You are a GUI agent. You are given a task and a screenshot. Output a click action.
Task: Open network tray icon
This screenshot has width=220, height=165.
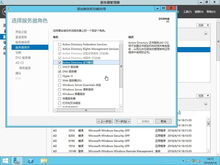[194, 161]
